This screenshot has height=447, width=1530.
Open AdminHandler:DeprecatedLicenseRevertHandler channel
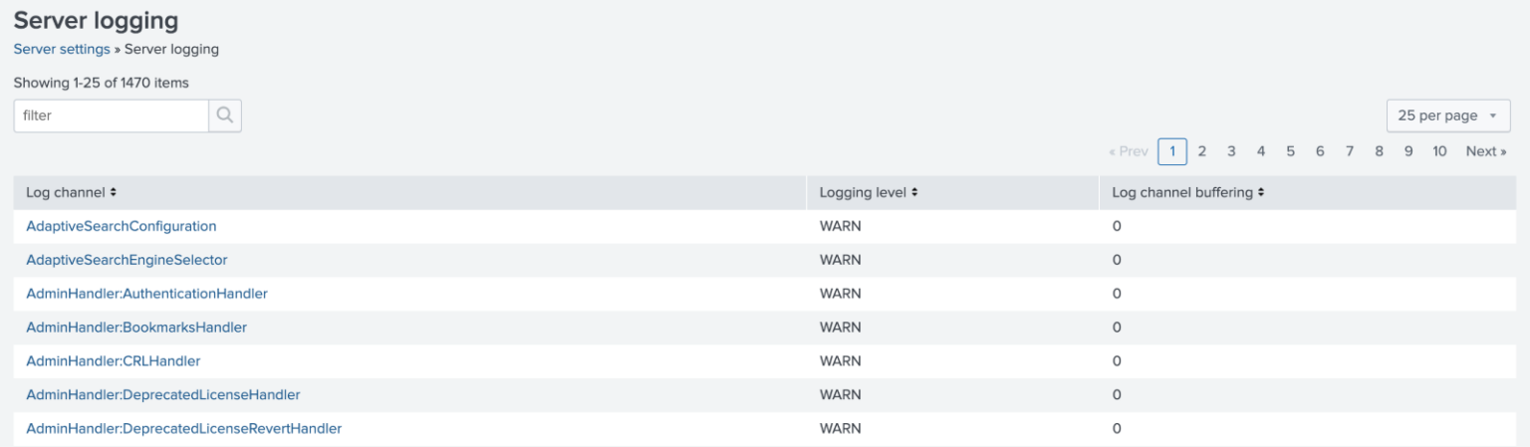click(x=184, y=428)
